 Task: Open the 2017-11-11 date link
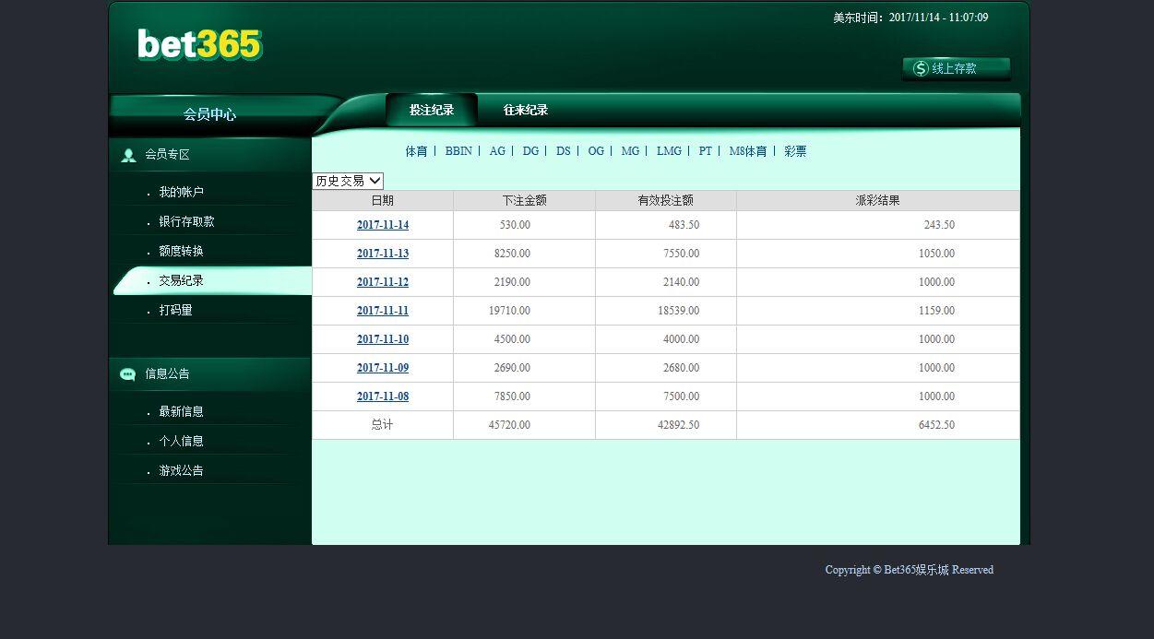[383, 311]
